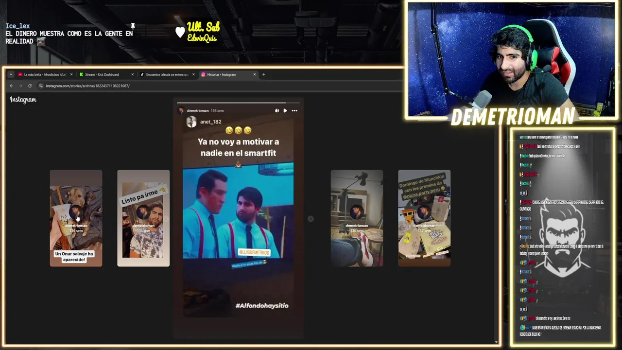The height and width of the screenshot is (350, 622).
Task: Open demetrioman username link in story header
Action: pyautogui.click(x=197, y=111)
